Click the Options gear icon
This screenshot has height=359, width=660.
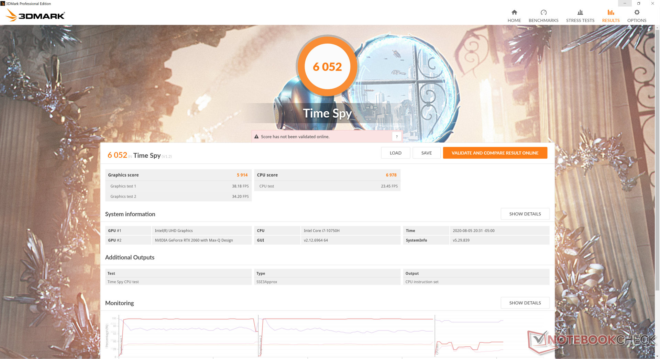click(x=637, y=12)
